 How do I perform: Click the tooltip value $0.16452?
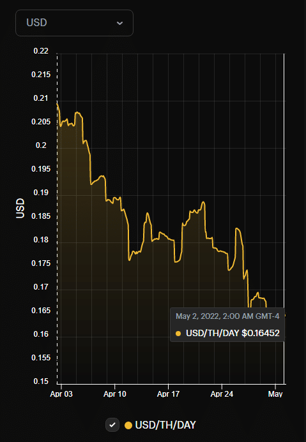[x=261, y=333]
